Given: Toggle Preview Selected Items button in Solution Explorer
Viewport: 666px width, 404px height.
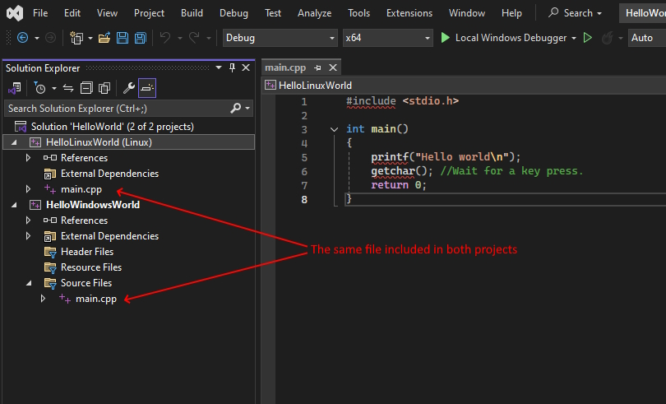Looking at the screenshot, I should coord(147,88).
